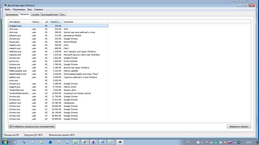The width and height of the screenshot is (259, 145).
Task: Click Отображать процессы всех пользователей button
Action: point(32,126)
